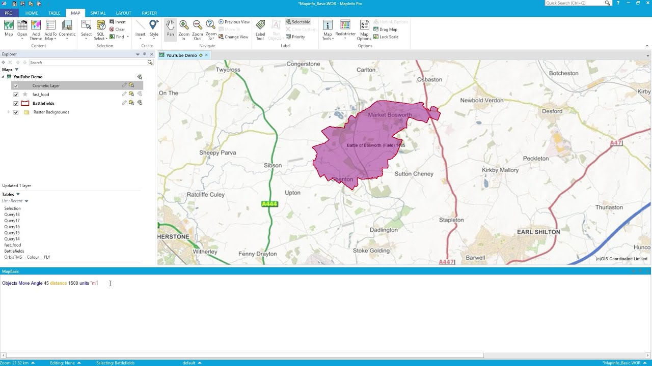The image size is (652, 366).
Task: Select OrbisTMS__Colour__FLY table
Action: point(27,257)
